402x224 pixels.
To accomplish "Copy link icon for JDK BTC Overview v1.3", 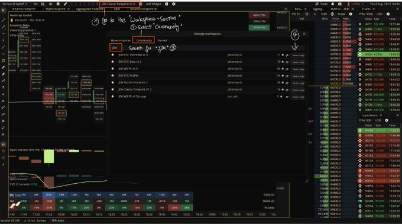I will pos(287,55).
